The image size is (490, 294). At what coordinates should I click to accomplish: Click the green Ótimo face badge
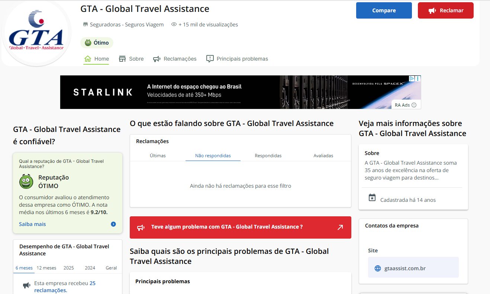88,43
